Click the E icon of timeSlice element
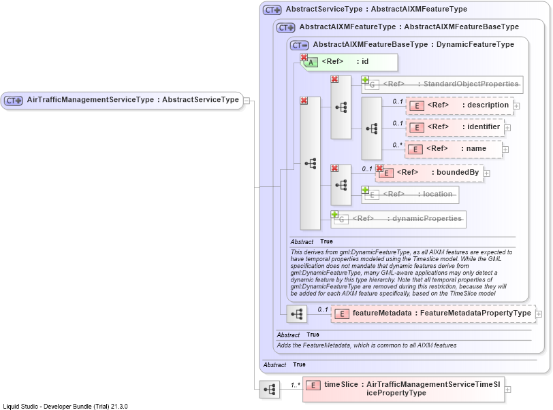Viewport: 553px width, 410px height. click(x=313, y=386)
